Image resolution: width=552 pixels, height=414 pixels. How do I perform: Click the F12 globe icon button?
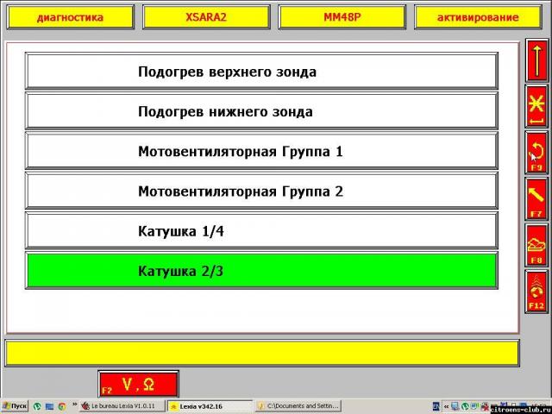tap(536, 292)
